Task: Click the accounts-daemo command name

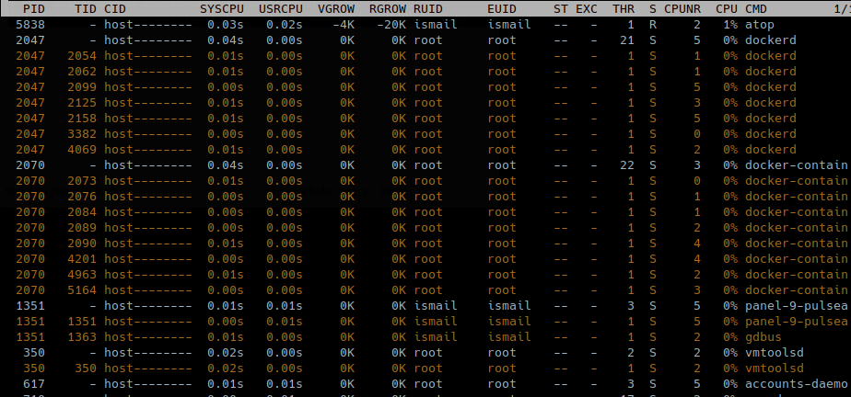Action: pyautogui.click(x=797, y=384)
